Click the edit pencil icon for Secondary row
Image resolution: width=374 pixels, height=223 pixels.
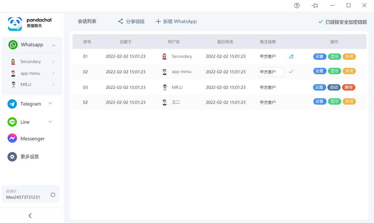coord(291,57)
